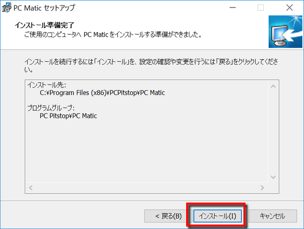Click the PC Matic セットアップ window title
Screen dimensions: 304x229
(44, 8)
